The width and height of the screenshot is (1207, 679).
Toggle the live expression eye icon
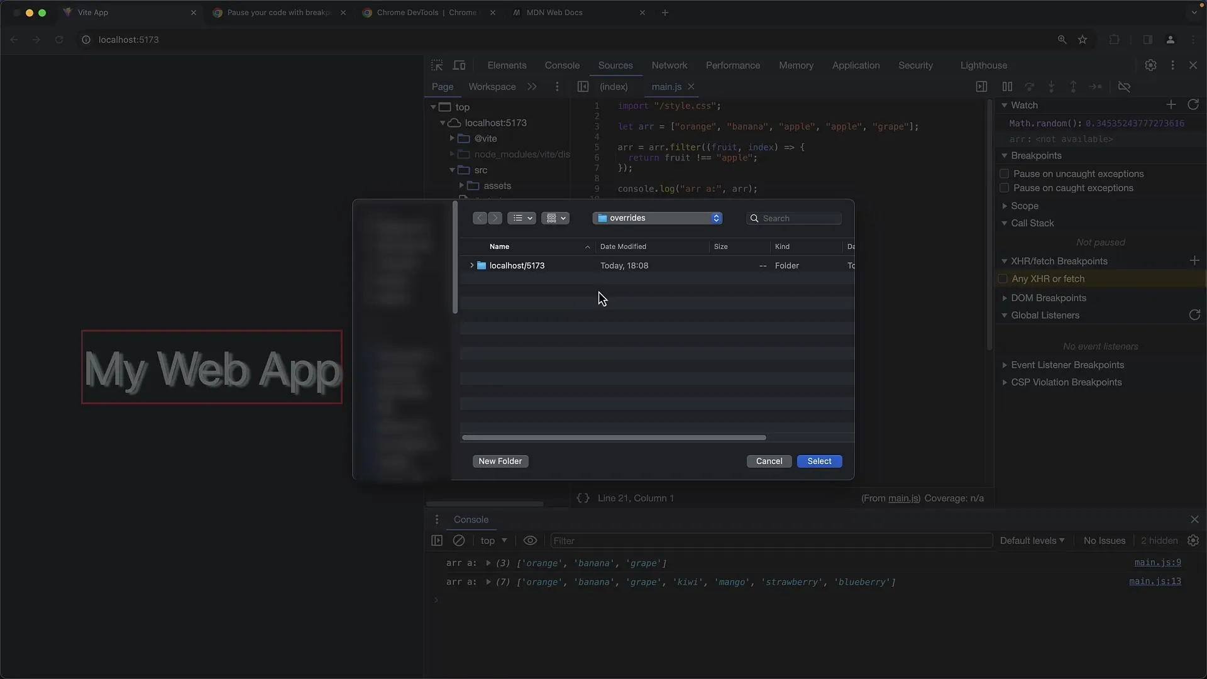point(530,541)
